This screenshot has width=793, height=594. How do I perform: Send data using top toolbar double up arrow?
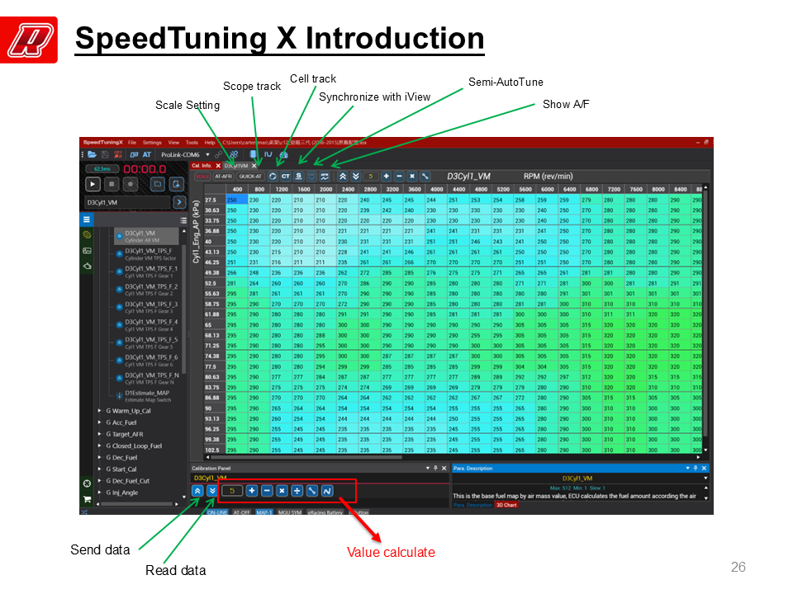[343, 177]
